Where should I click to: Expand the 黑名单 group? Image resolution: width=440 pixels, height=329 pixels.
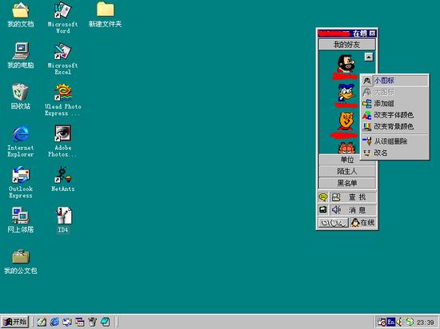tap(347, 183)
